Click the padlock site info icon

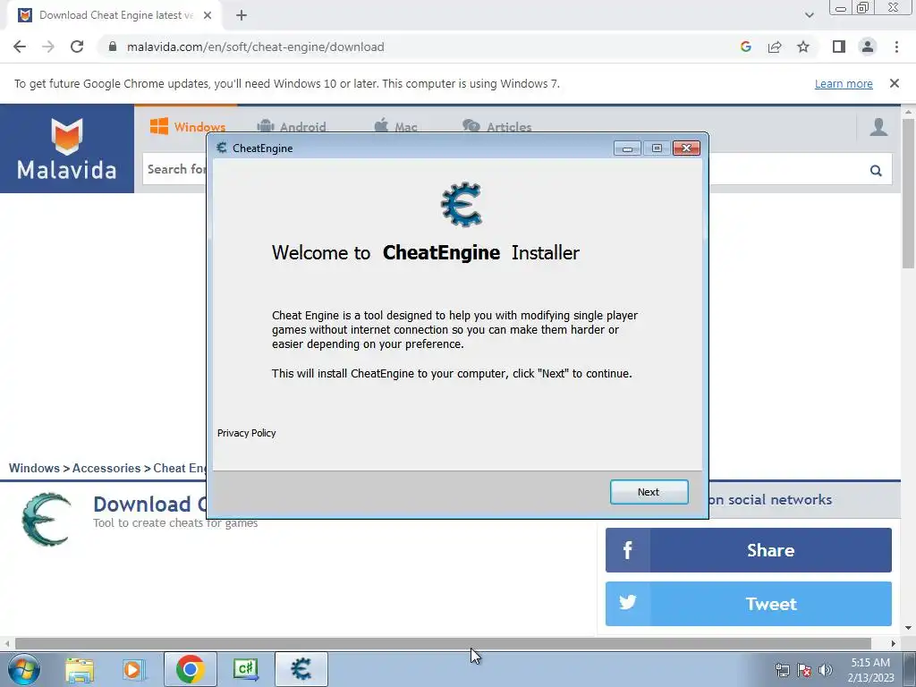point(113,47)
